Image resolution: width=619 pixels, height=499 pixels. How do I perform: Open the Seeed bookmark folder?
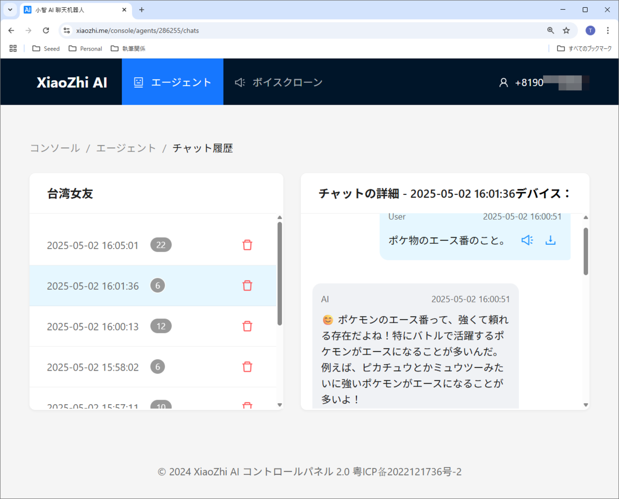(x=46, y=48)
